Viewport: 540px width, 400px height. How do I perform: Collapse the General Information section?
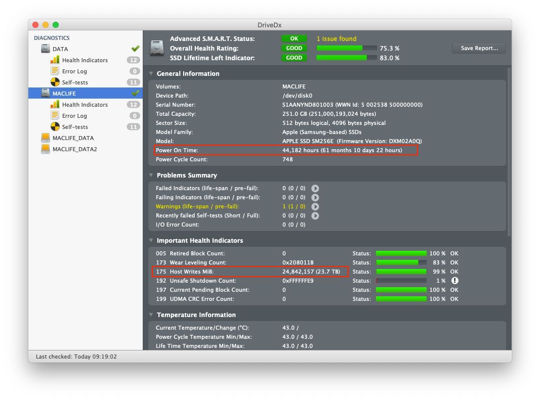tap(151, 74)
